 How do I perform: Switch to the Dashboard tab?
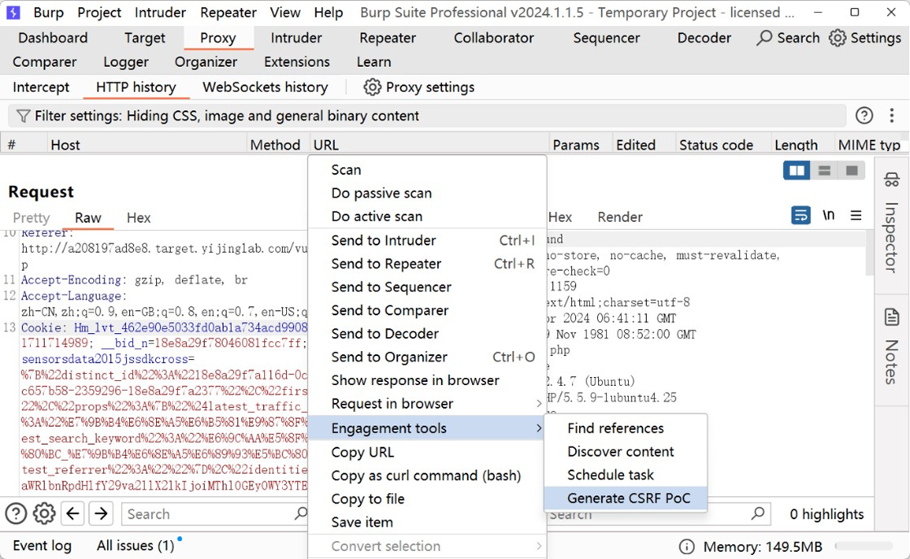[x=53, y=38]
